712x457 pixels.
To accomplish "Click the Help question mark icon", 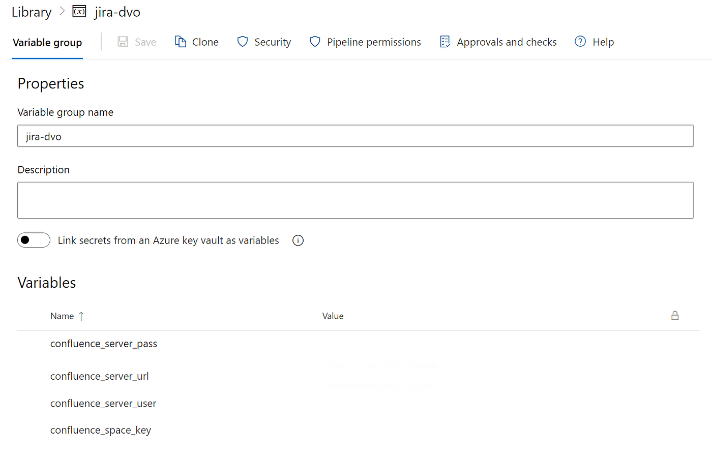I will [x=580, y=42].
